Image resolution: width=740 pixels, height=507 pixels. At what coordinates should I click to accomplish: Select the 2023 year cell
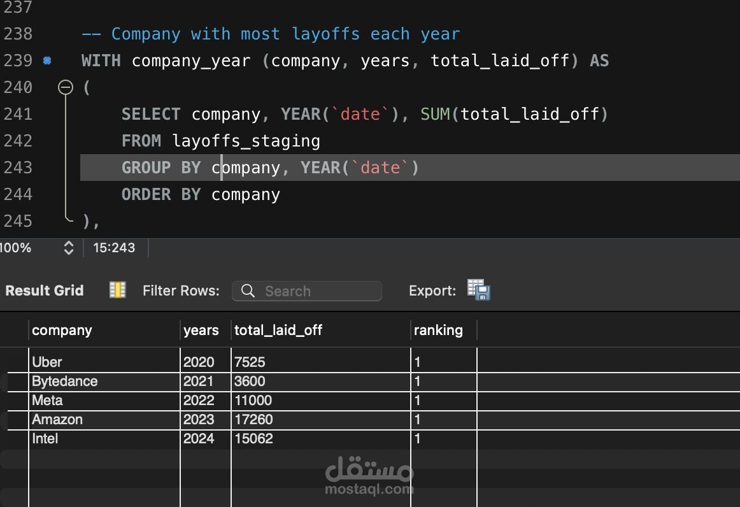coord(205,420)
